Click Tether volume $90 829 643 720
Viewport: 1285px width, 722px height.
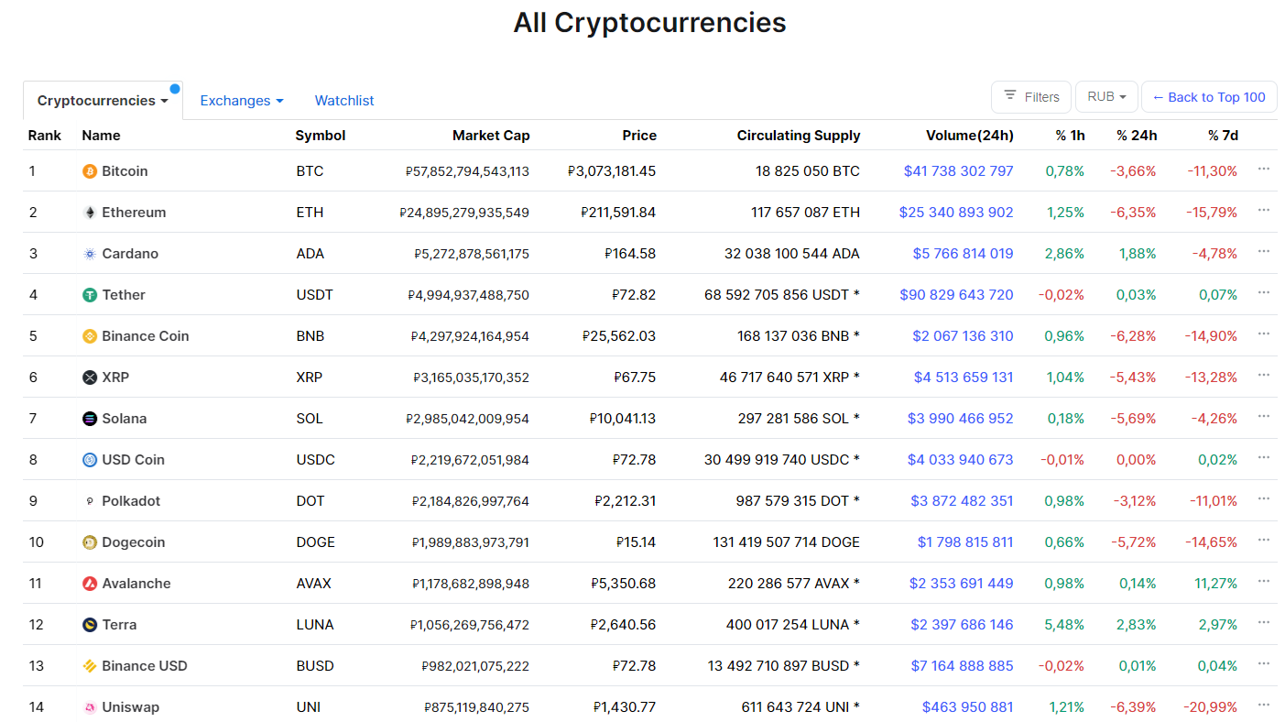click(956, 295)
